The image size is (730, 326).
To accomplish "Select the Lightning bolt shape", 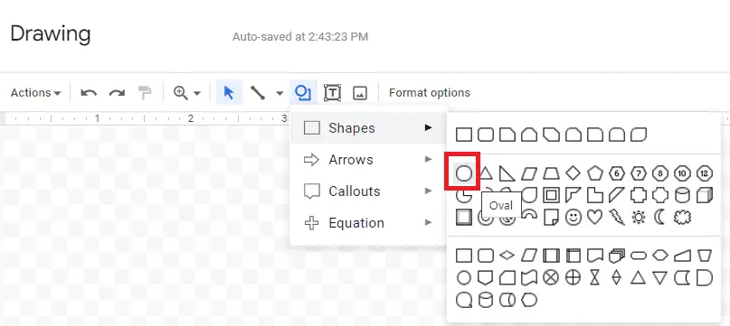I will pos(616,217).
